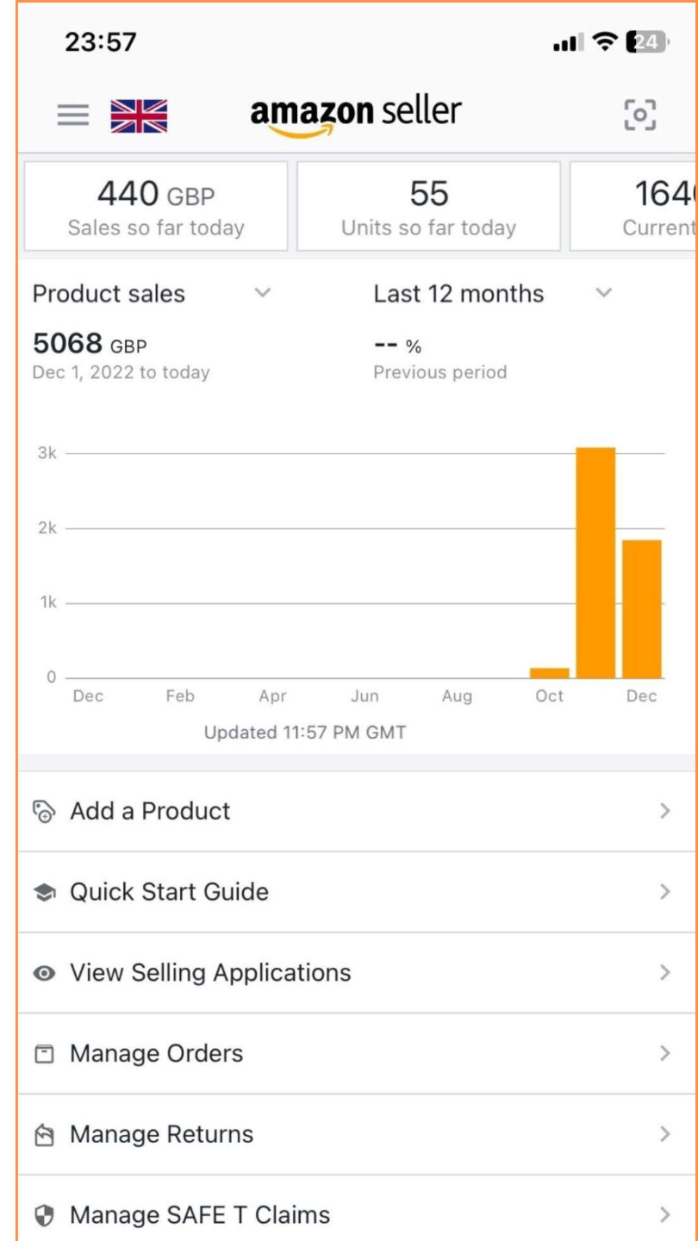Select the tallest orange November sales bar
698x1241 pixels.
coord(595,563)
